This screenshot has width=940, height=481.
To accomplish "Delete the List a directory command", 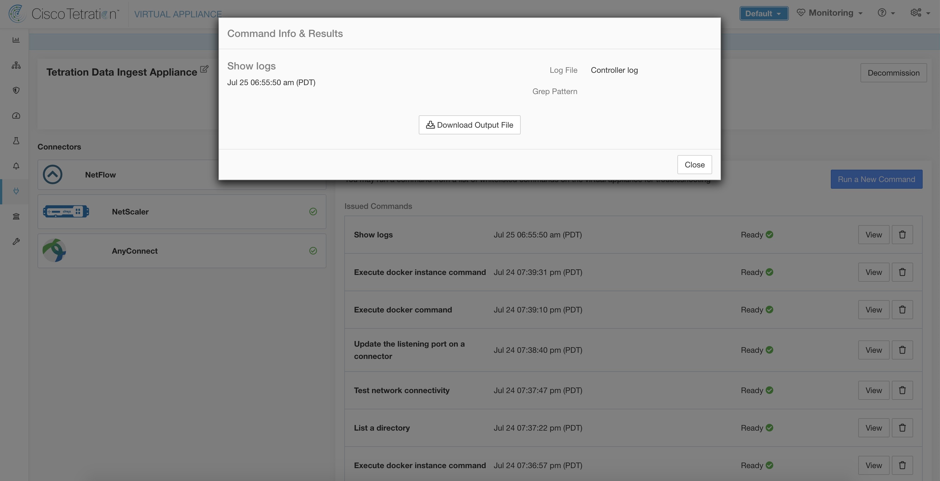I will coord(902,428).
